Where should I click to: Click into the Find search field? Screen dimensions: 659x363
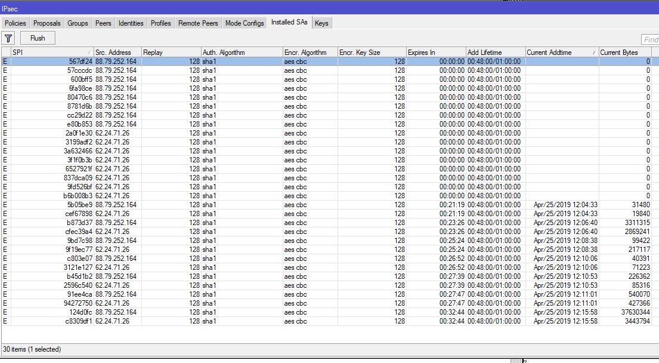[x=650, y=39]
